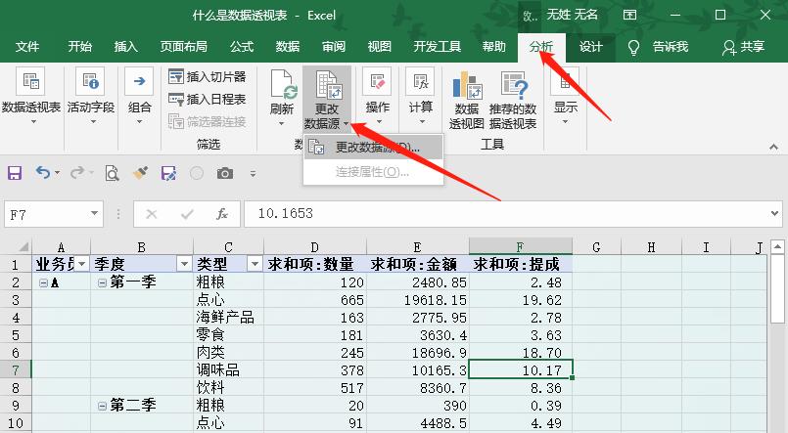This screenshot has height=433, width=788.
Task: Switch to the 公式 tab
Action: point(242,47)
